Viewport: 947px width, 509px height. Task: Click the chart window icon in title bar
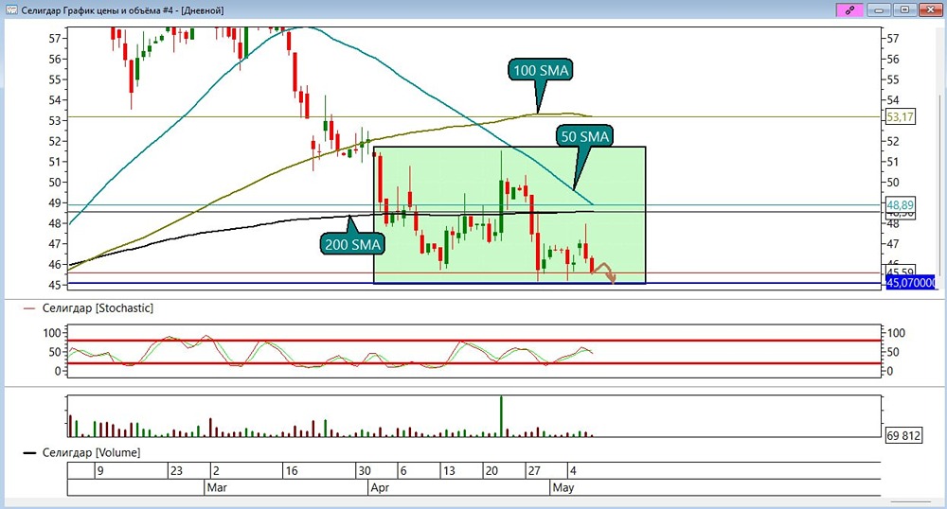10,9
